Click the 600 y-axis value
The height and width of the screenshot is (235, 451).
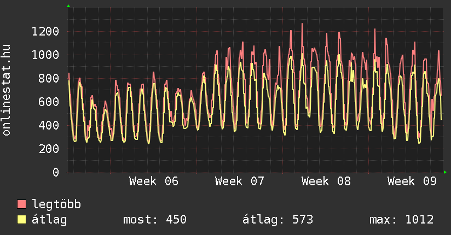click(48, 102)
